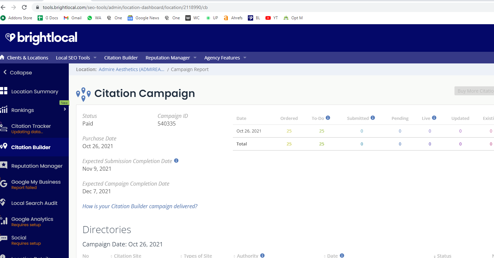Reload the page with browser refresh icon
494x258 pixels.
coord(24,7)
